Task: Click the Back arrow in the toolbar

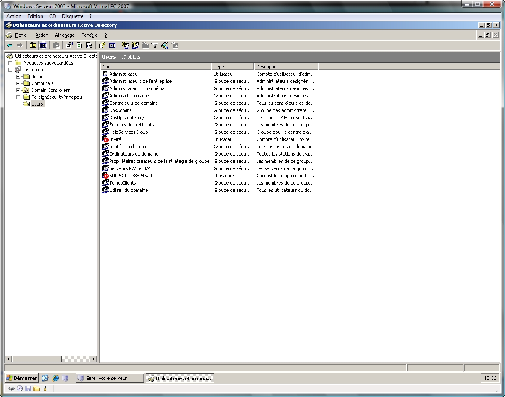Action: coord(10,45)
